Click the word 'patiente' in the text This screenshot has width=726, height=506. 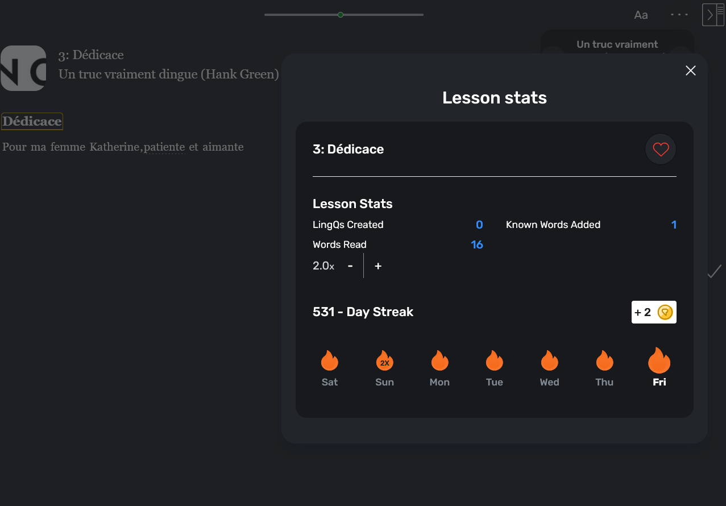[164, 147]
